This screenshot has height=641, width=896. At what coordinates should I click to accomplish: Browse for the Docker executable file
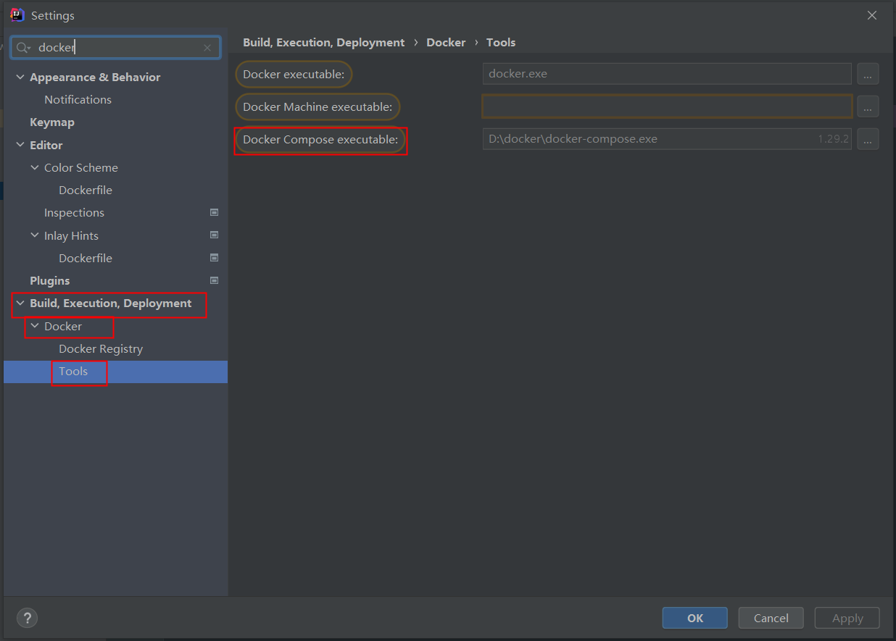(868, 73)
